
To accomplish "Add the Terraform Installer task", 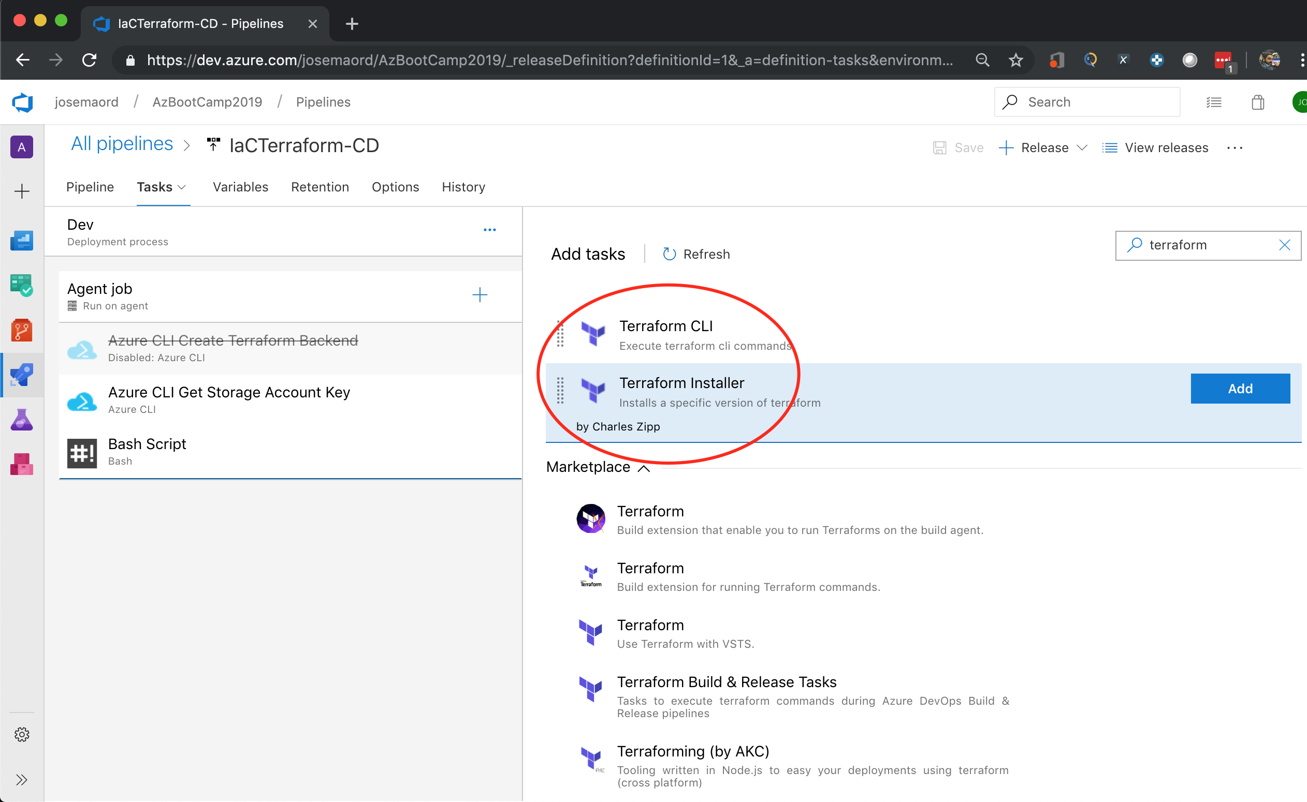I will click(1240, 389).
